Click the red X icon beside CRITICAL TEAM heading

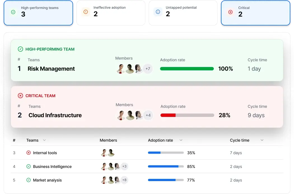[20, 95]
